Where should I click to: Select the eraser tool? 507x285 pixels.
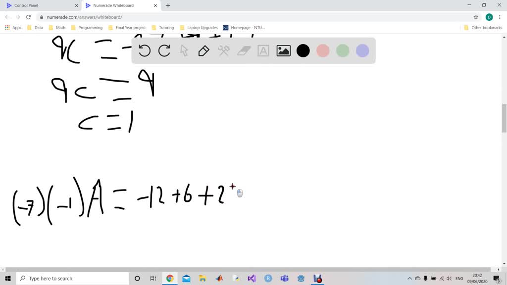point(244,50)
